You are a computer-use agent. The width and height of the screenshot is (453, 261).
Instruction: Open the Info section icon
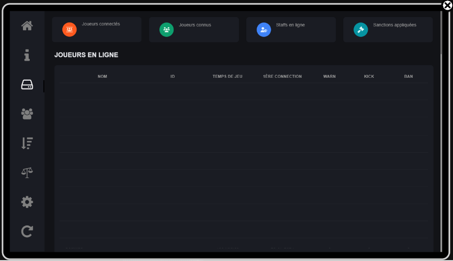(x=27, y=55)
